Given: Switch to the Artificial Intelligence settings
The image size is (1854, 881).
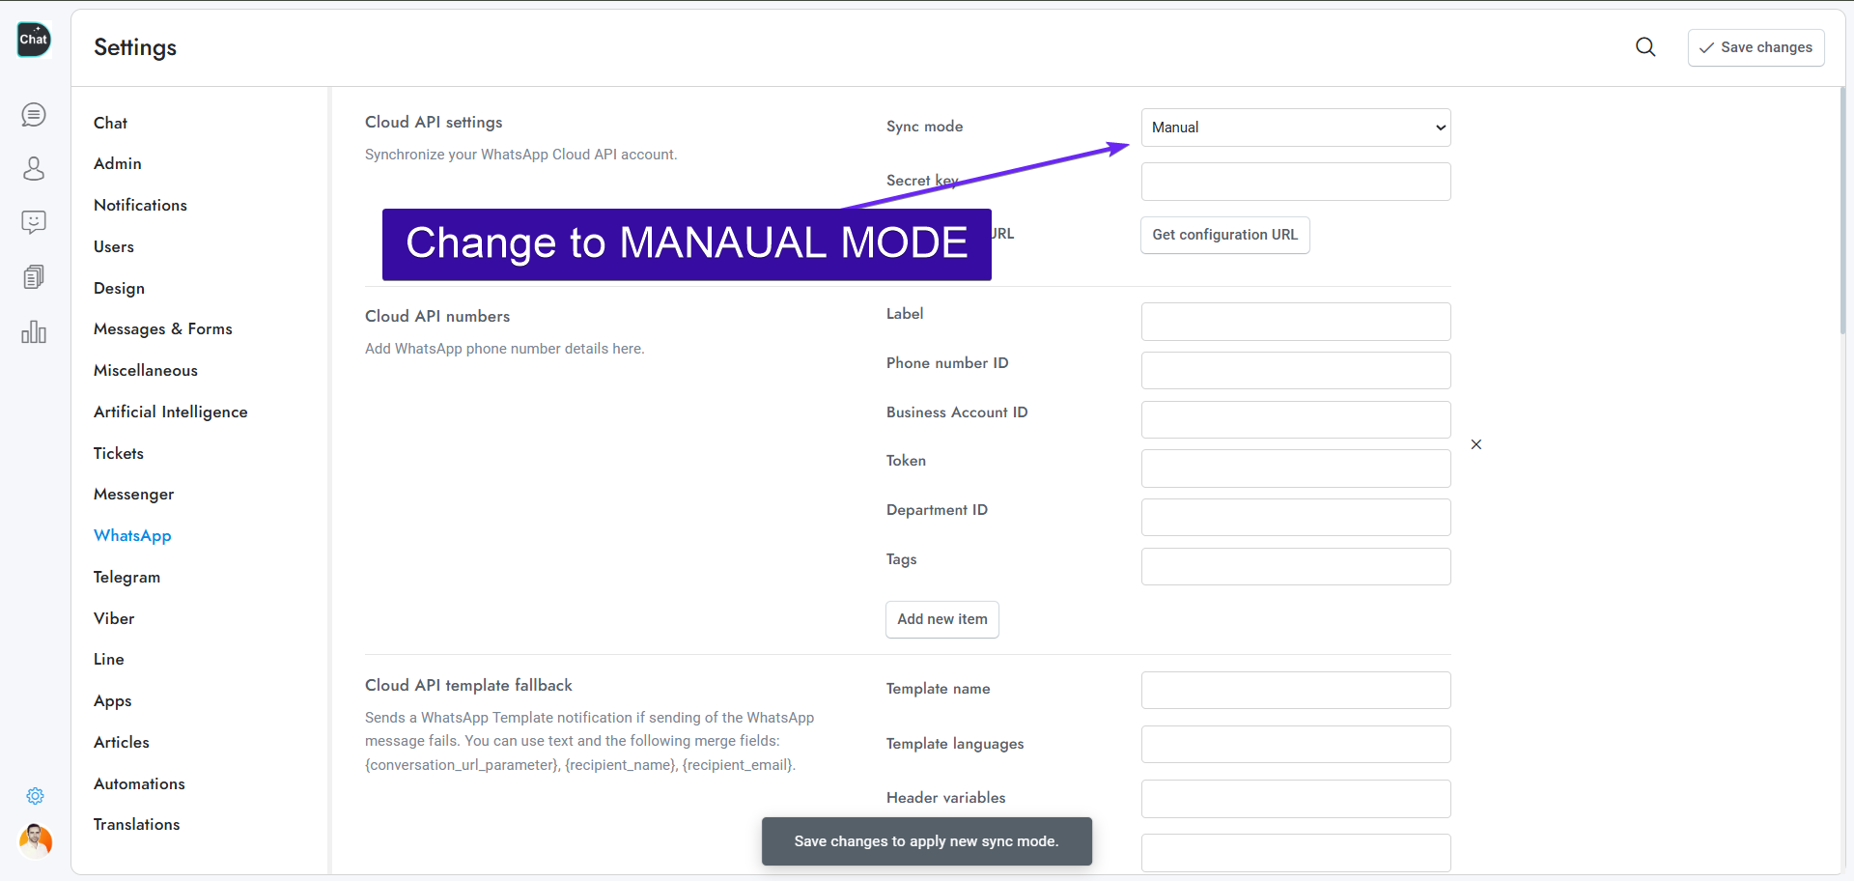Looking at the screenshot, I should [x=170, y=412].
